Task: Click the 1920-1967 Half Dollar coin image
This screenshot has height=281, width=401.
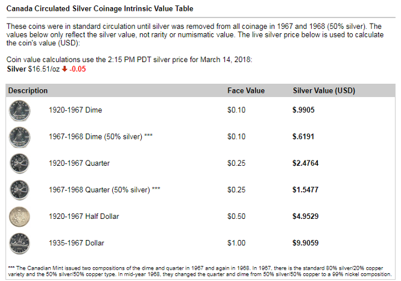Action: (x=19, y=217)
